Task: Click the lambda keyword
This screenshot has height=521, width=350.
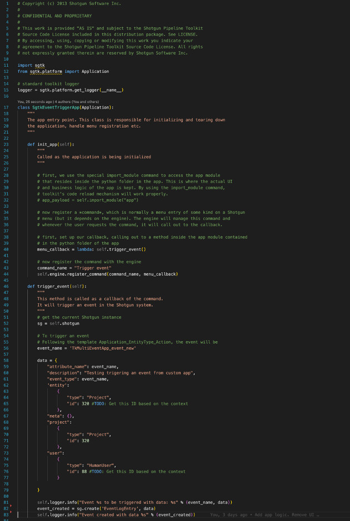Action: [x=85, y=249]
